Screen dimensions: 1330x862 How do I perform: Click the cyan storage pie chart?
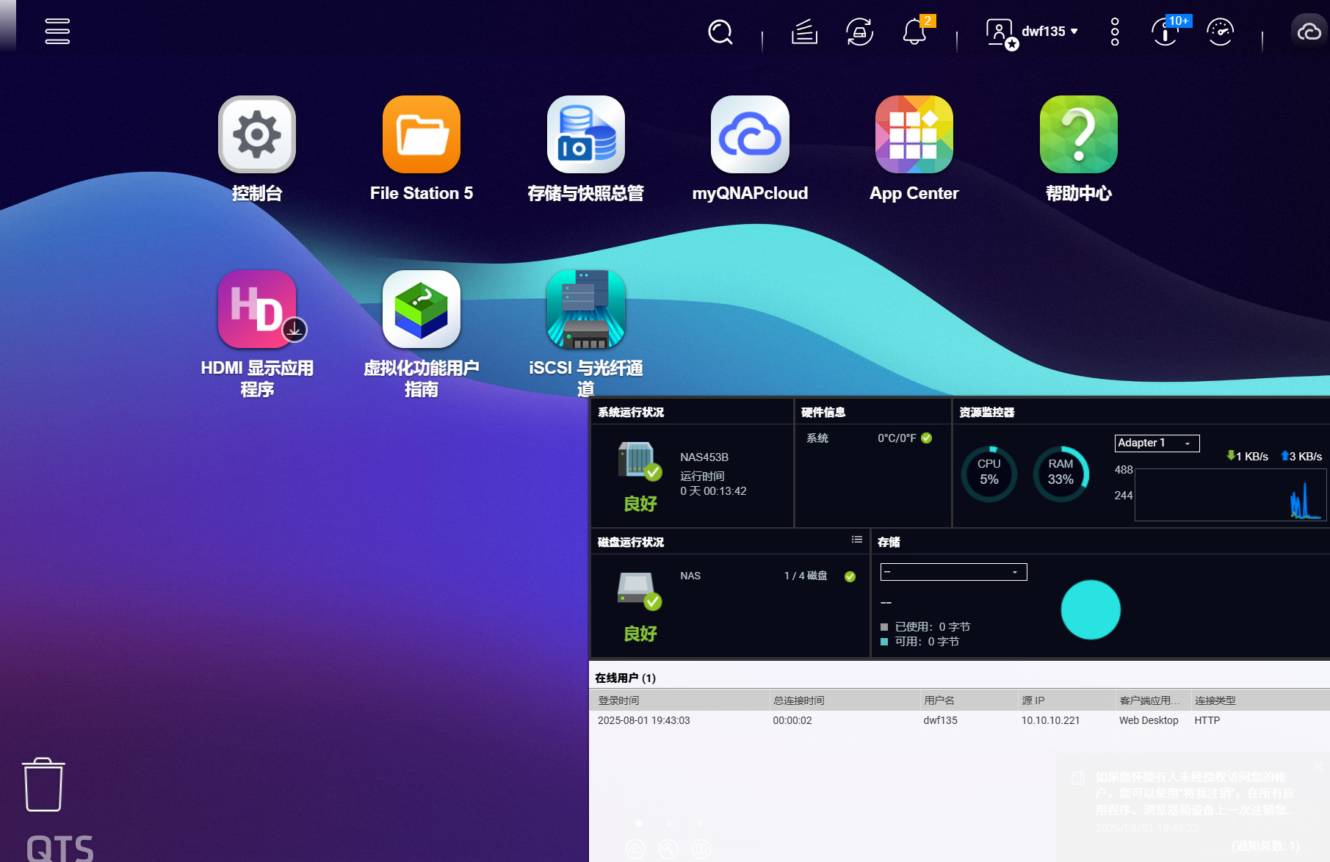tap(1091, 609)
